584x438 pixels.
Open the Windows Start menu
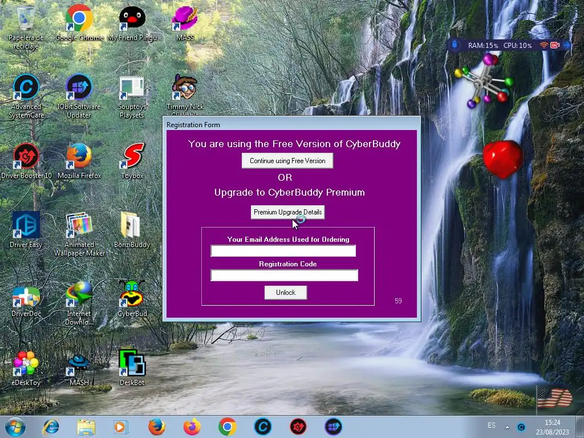[15, 427]
